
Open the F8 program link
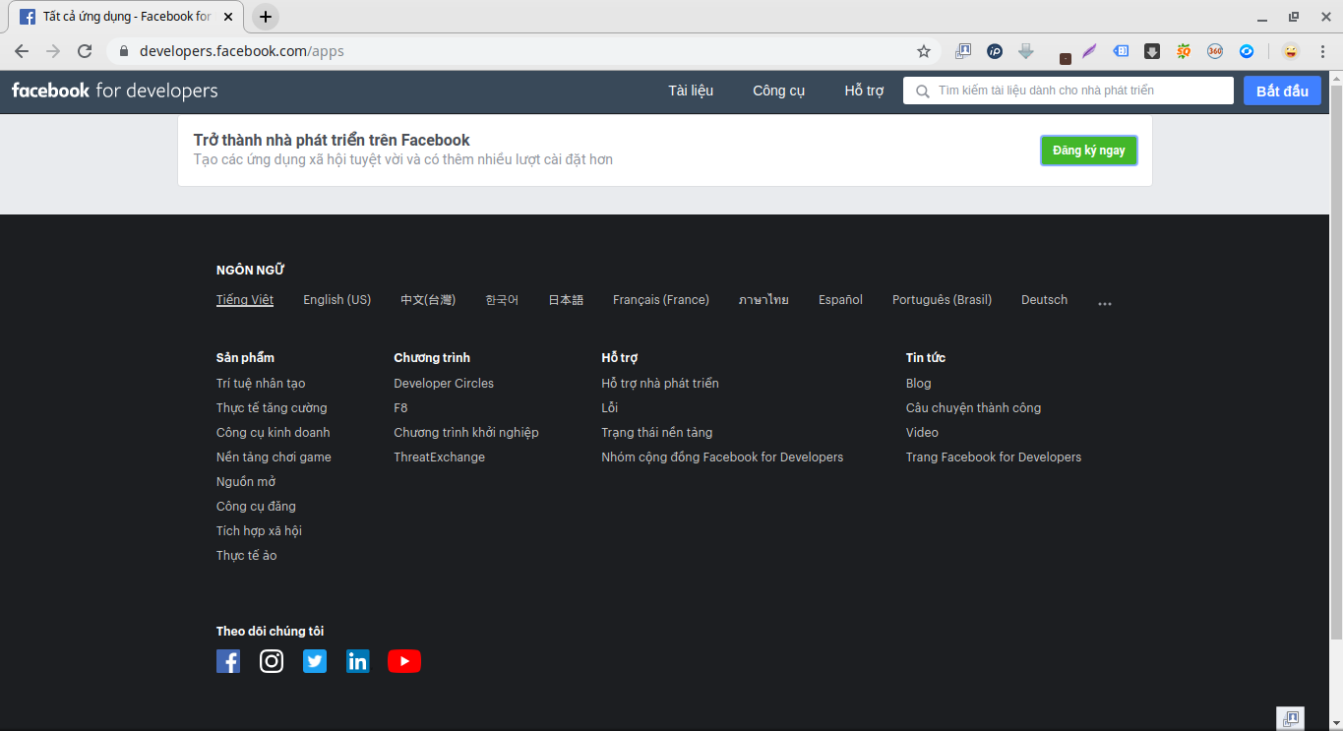pos(400,408)
